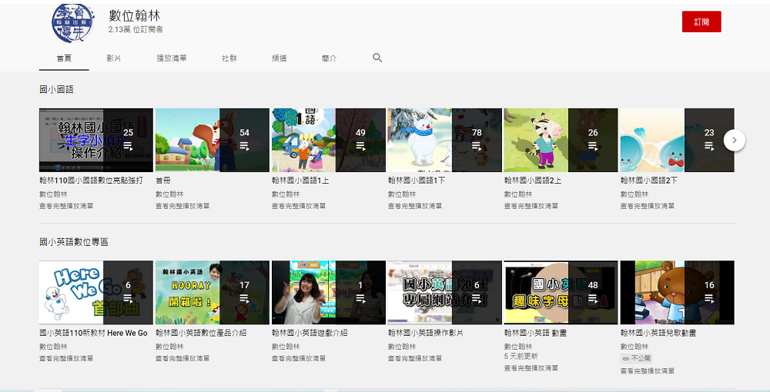Click playlist icon on 翰林國小英語操作影片 thumbnail
Viewport: 770px width, 392px height.
point(477,298)
